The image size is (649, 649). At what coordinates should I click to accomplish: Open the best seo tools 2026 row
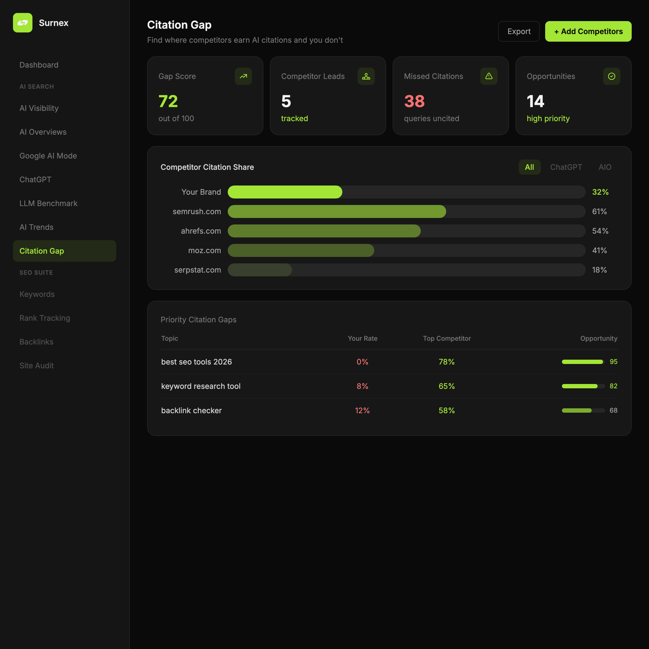[197, 362]
